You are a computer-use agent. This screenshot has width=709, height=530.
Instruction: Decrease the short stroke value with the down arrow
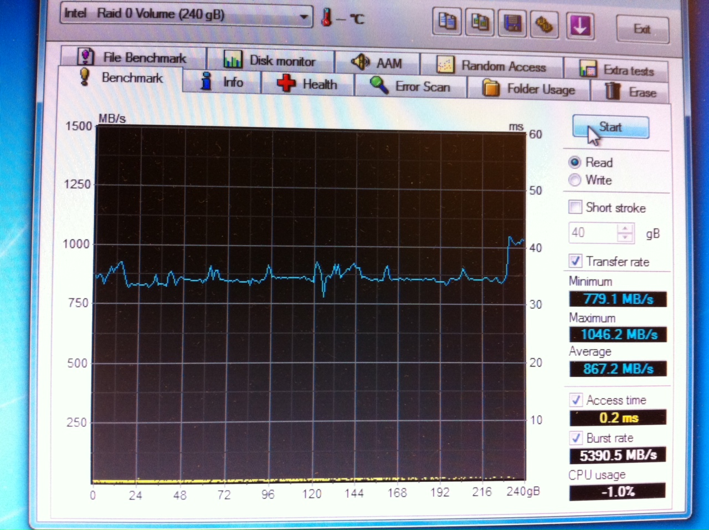tap(625, 237)
